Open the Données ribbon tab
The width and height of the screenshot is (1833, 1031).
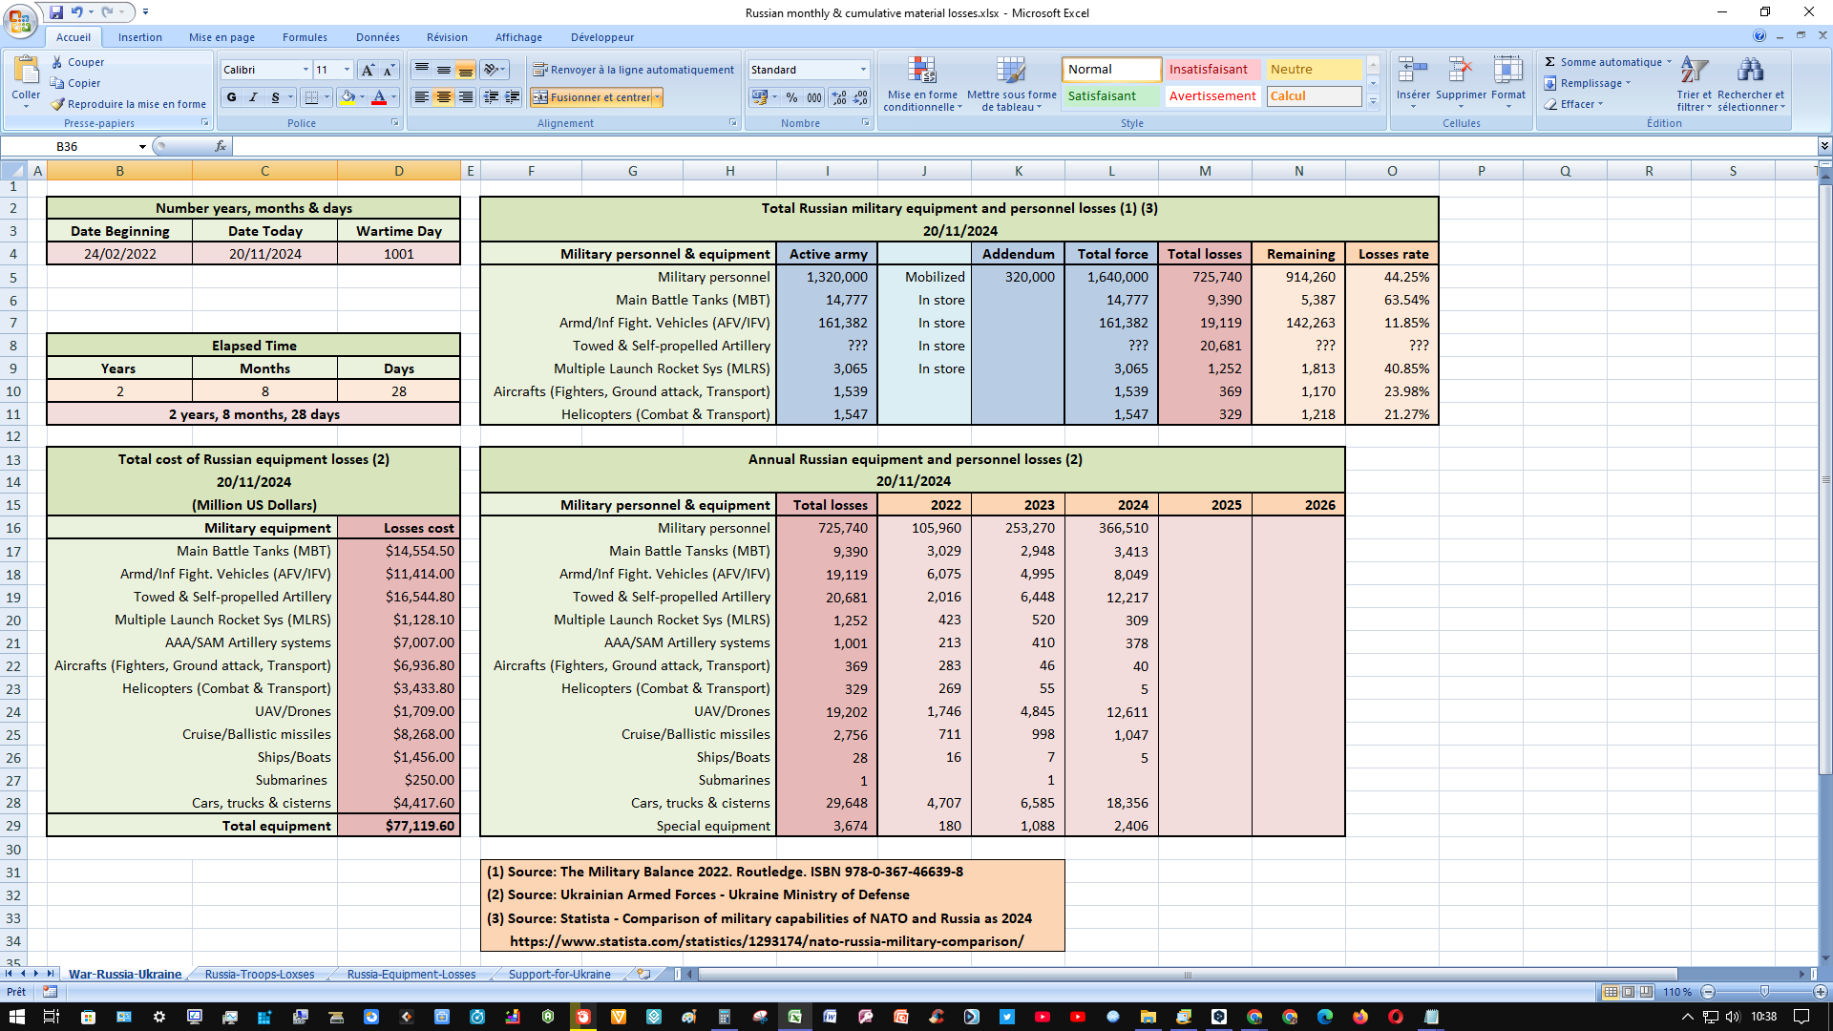378,37
